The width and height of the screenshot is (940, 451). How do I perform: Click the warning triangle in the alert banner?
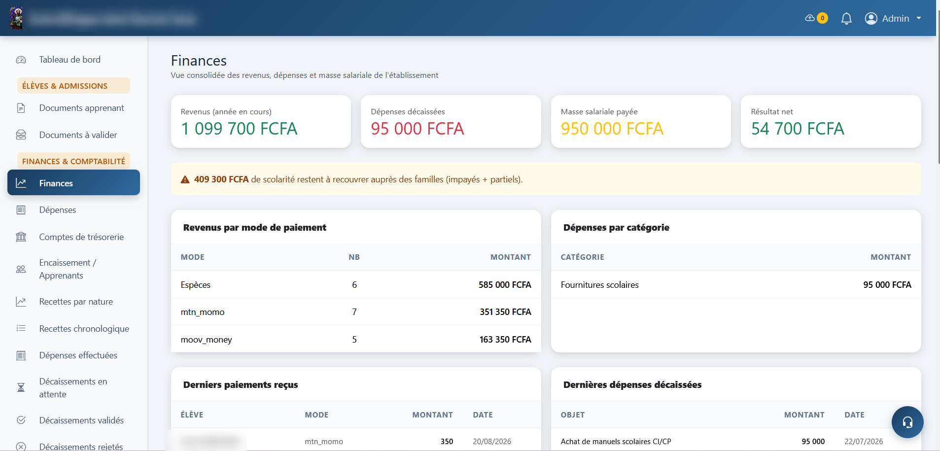click(185, 180)
